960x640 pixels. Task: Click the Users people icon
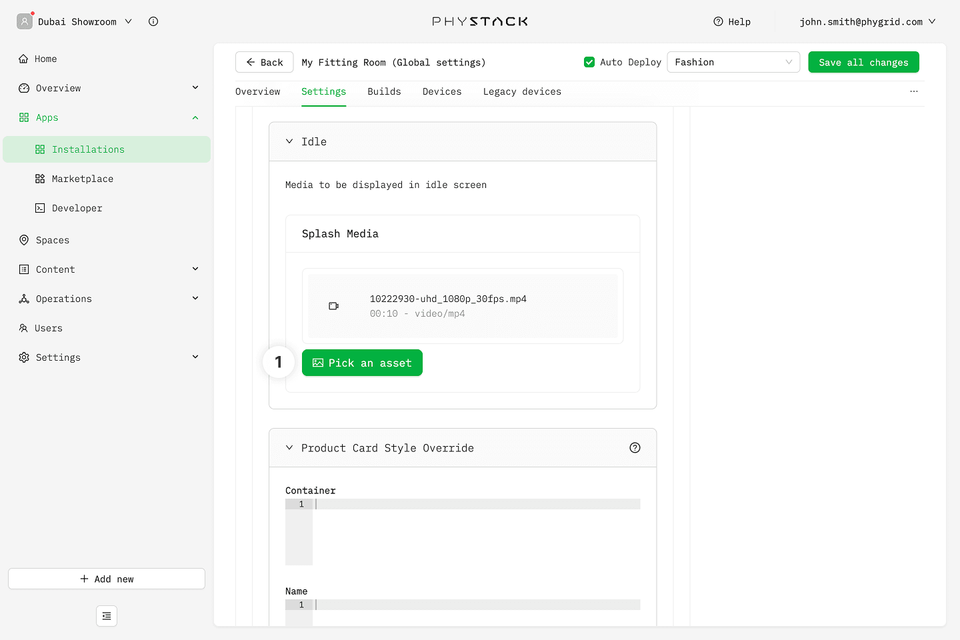[x=23, y=328]
